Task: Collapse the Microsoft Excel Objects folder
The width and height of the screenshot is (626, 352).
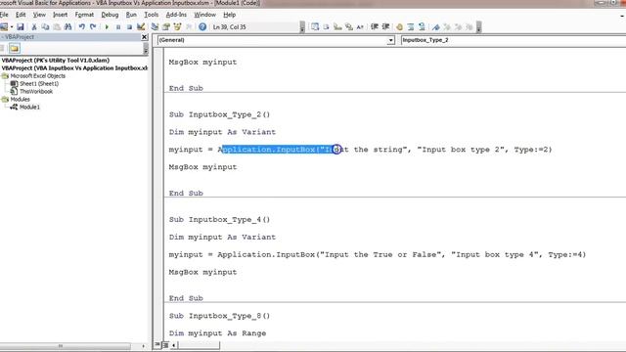Action: pos(5,76)
